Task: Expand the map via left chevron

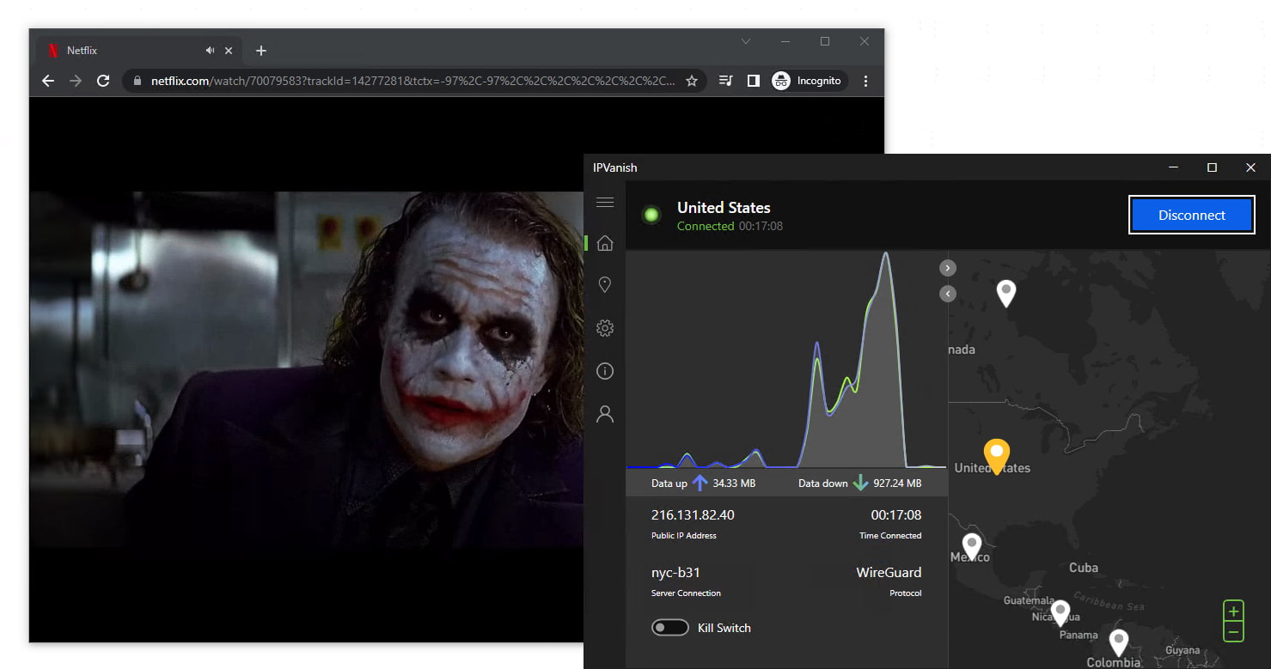Action: 947,293
